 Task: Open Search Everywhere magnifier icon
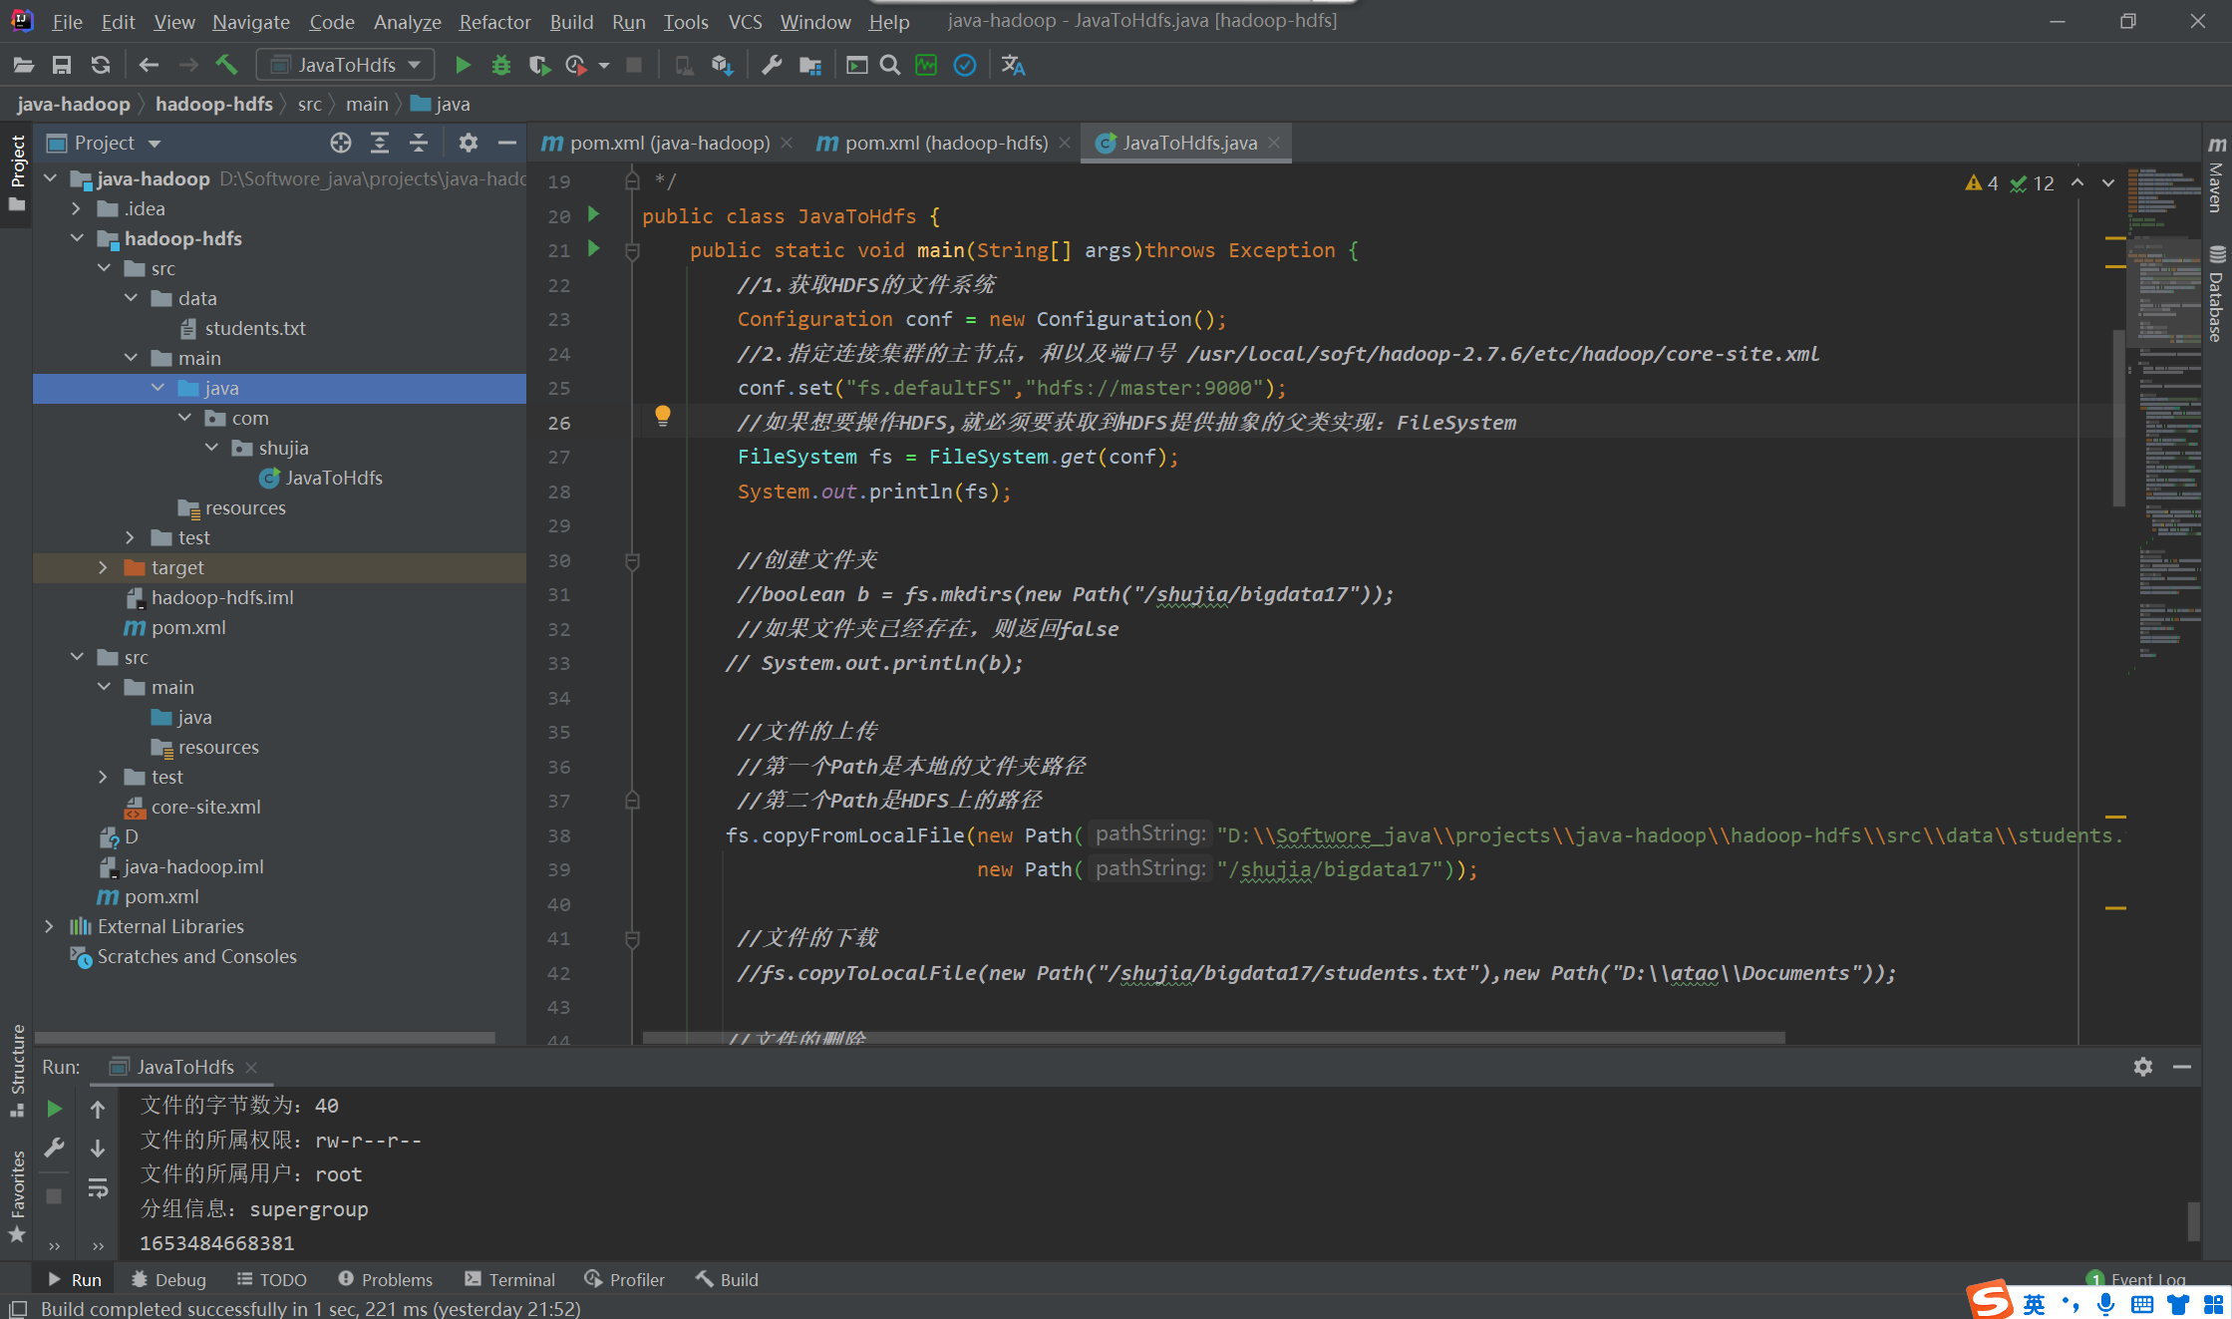click(x=890, y=65)
